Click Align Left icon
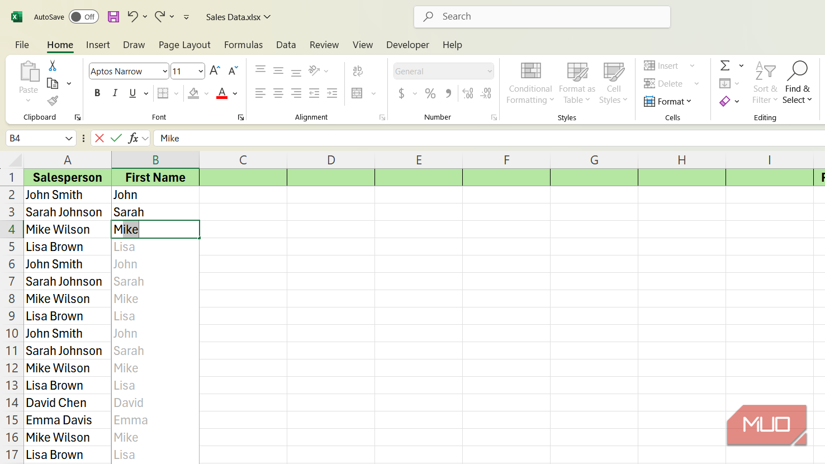Image resolution: width=825 pixels, height=464 pixels. coord(260,93)
